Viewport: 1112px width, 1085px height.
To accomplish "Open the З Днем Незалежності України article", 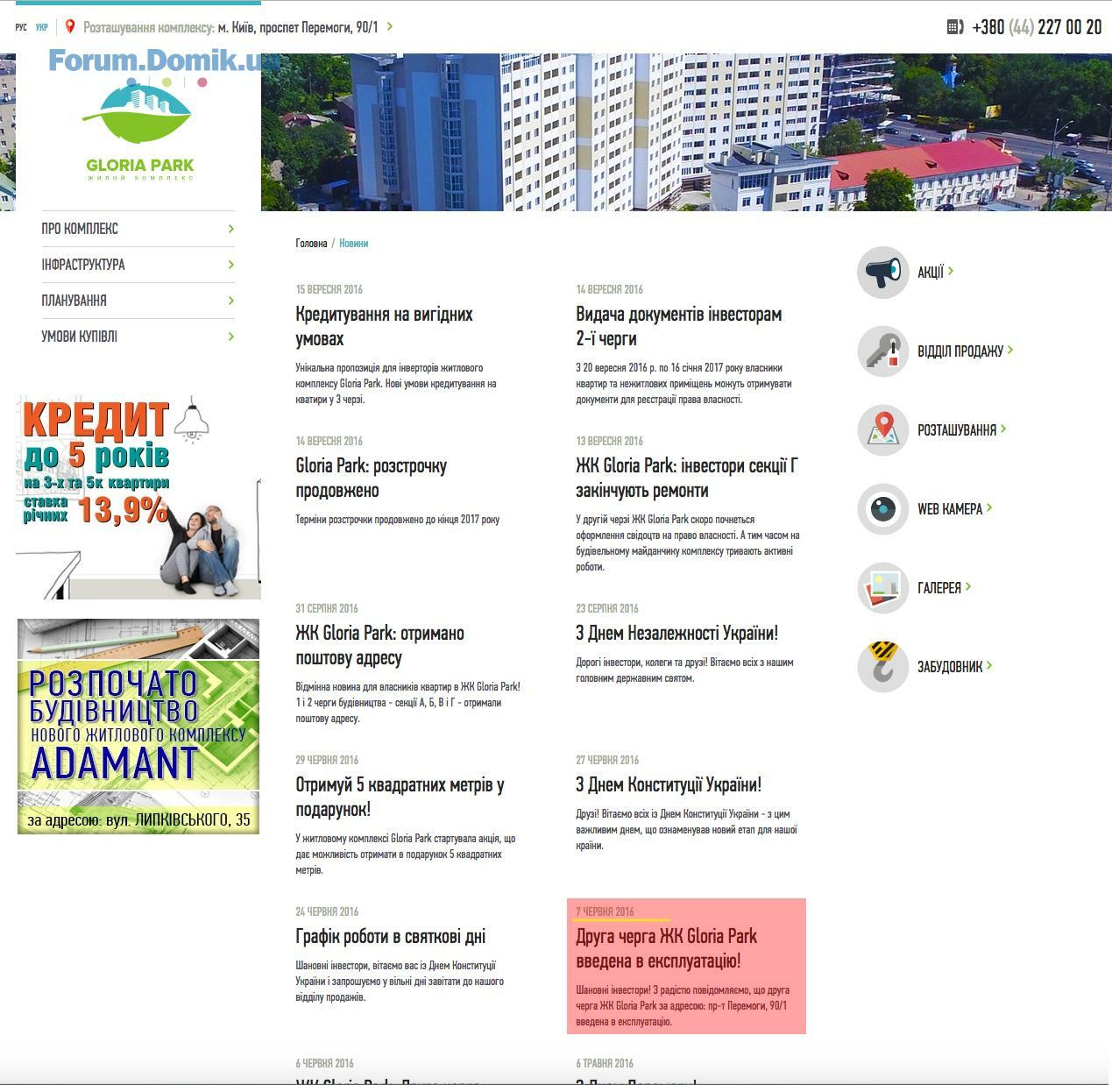I will coord(677,634).
